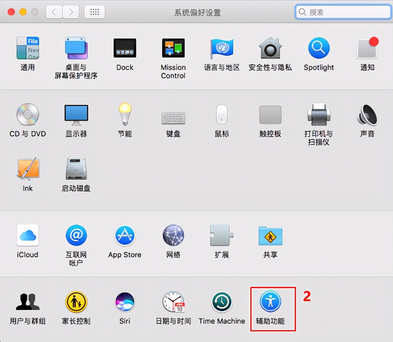This screenshot has height=342, width=393.
Task: Open the Mission Control preferences
Action: (x=173, y=48)
